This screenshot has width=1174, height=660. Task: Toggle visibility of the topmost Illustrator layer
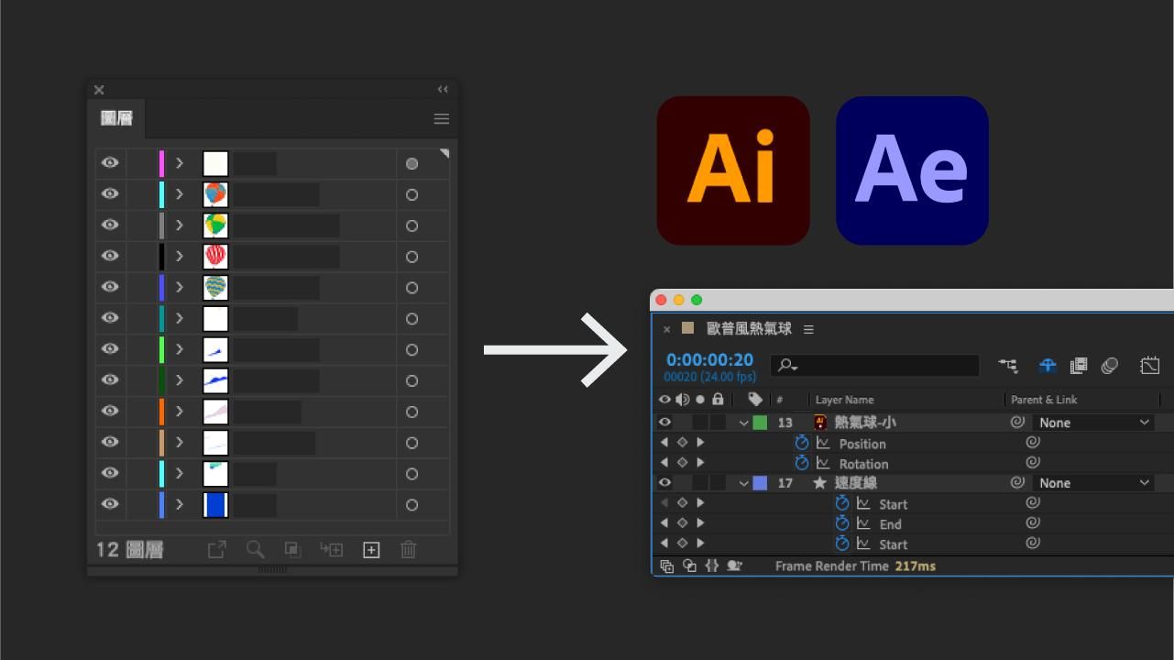pos(109,162)
